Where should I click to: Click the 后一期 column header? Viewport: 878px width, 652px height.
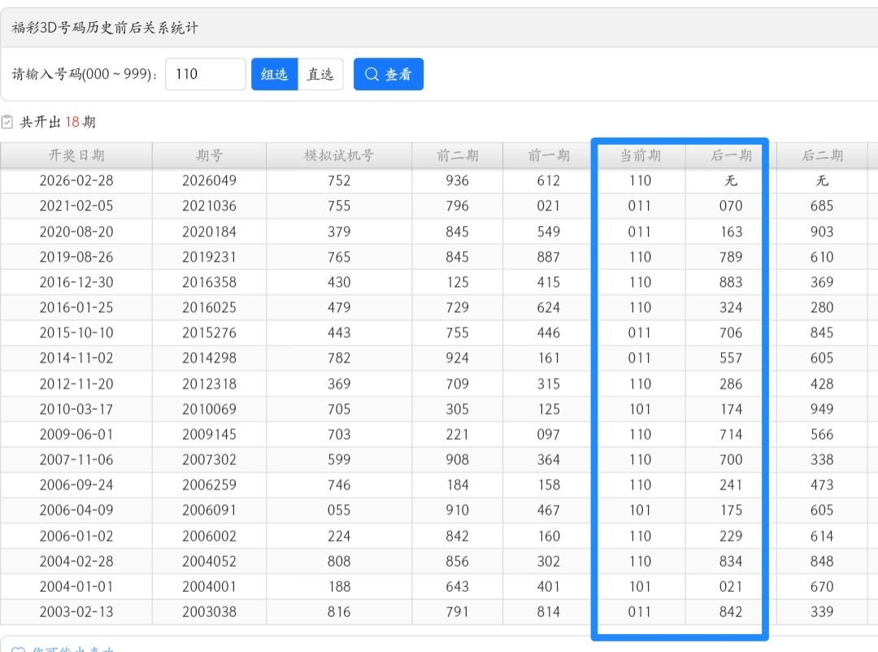pyautogui.click(x=731, y=155)
